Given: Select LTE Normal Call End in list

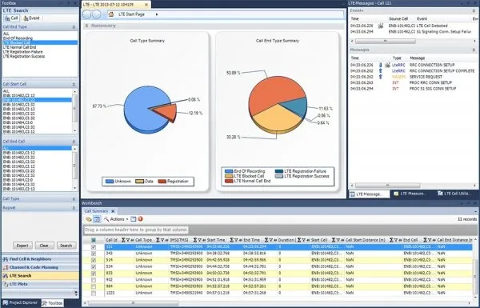Looking at the screenshot, I should pyautogui.click(x=19, y=47).
